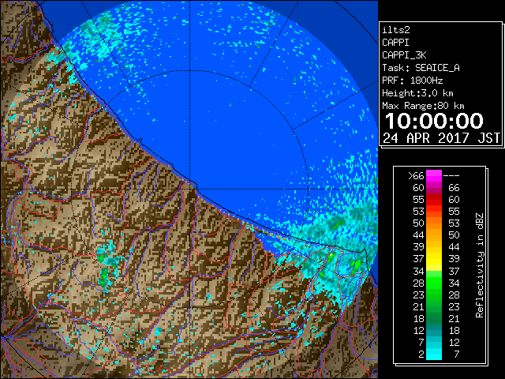Click the radar site name ilts2
The width and height of the screenshot is (505, 379).
point(396,30)
